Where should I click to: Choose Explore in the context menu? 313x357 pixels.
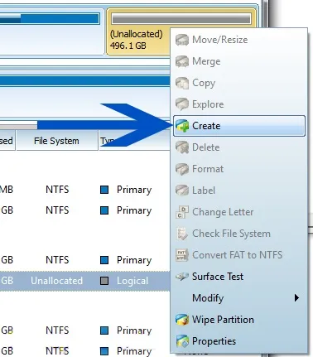tap(239, 104)
